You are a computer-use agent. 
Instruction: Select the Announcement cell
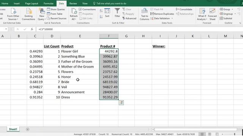[80, 92]
